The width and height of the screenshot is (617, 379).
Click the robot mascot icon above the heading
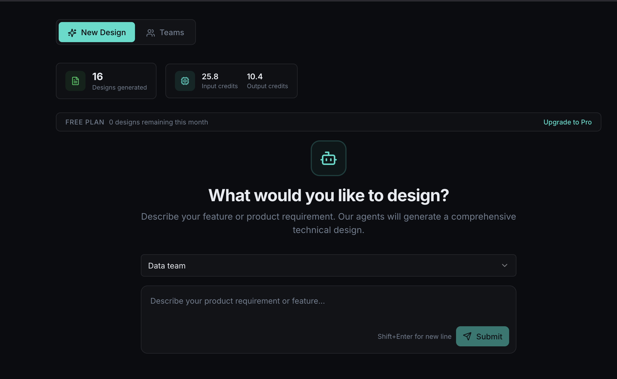328,158
